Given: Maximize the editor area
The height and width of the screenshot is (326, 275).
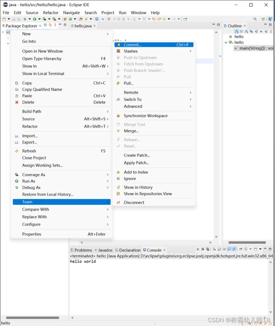Looking at the screenshot, I should click(x=218, y=25).
